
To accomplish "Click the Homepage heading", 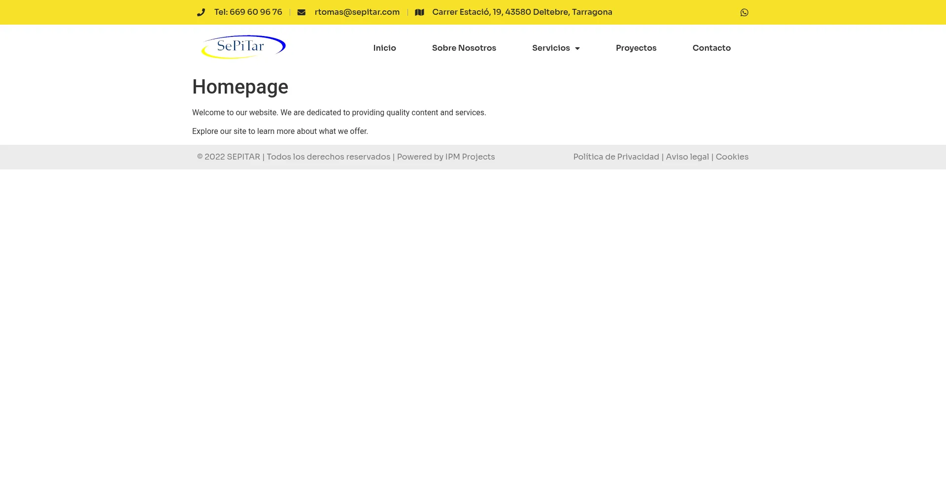I will click(x=240, y=87).
